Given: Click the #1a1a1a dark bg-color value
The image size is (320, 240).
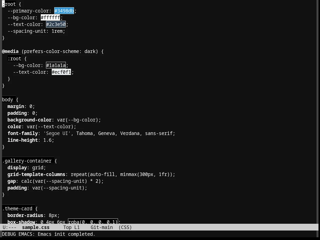Looking at the screenshot, I should [56, 65].
